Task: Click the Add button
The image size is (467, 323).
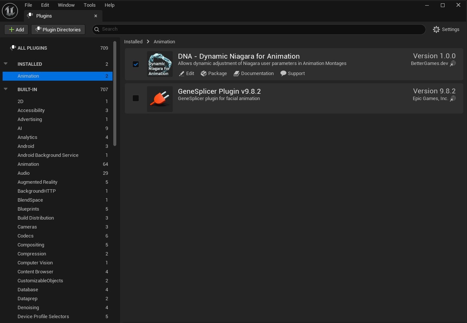Action: point(16,29)
